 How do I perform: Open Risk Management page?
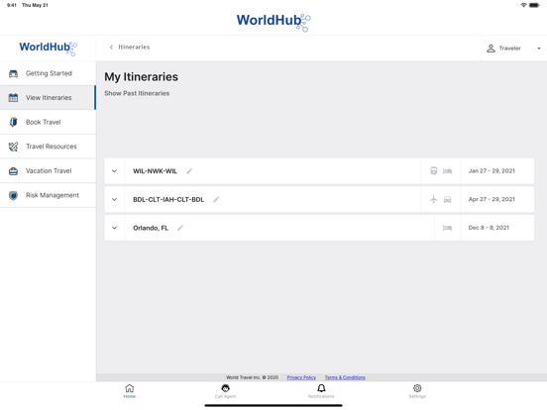pos(48,195)
